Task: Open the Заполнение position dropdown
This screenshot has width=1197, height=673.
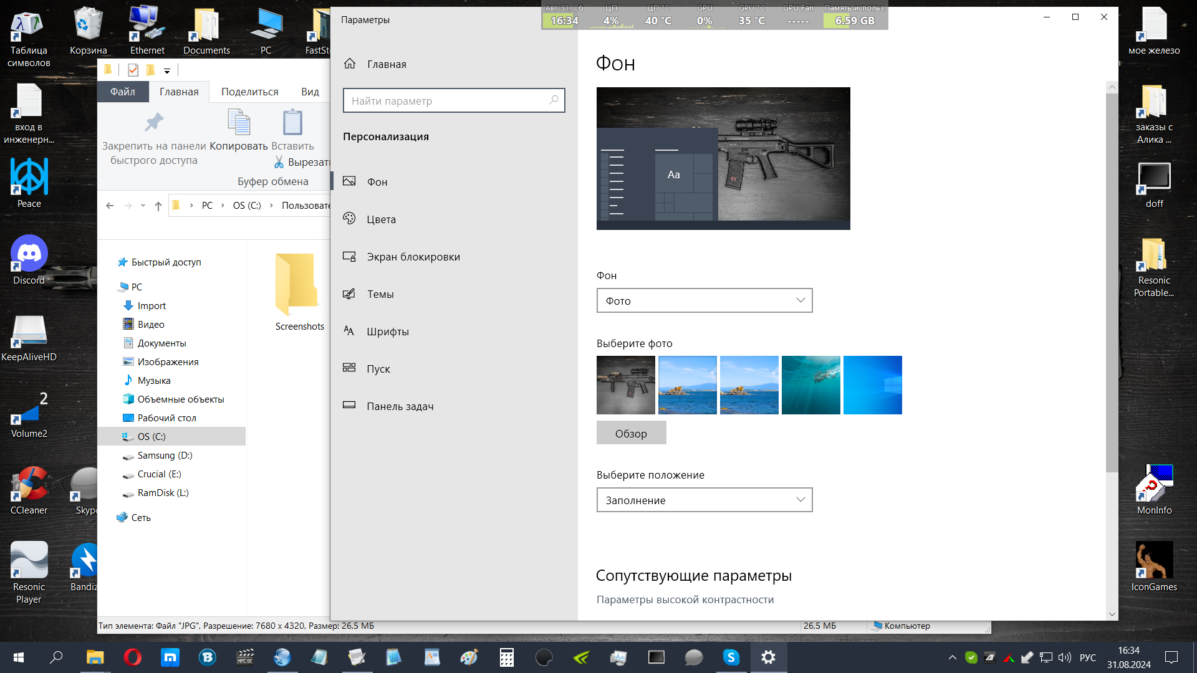Action: click(x=704, y=500)
